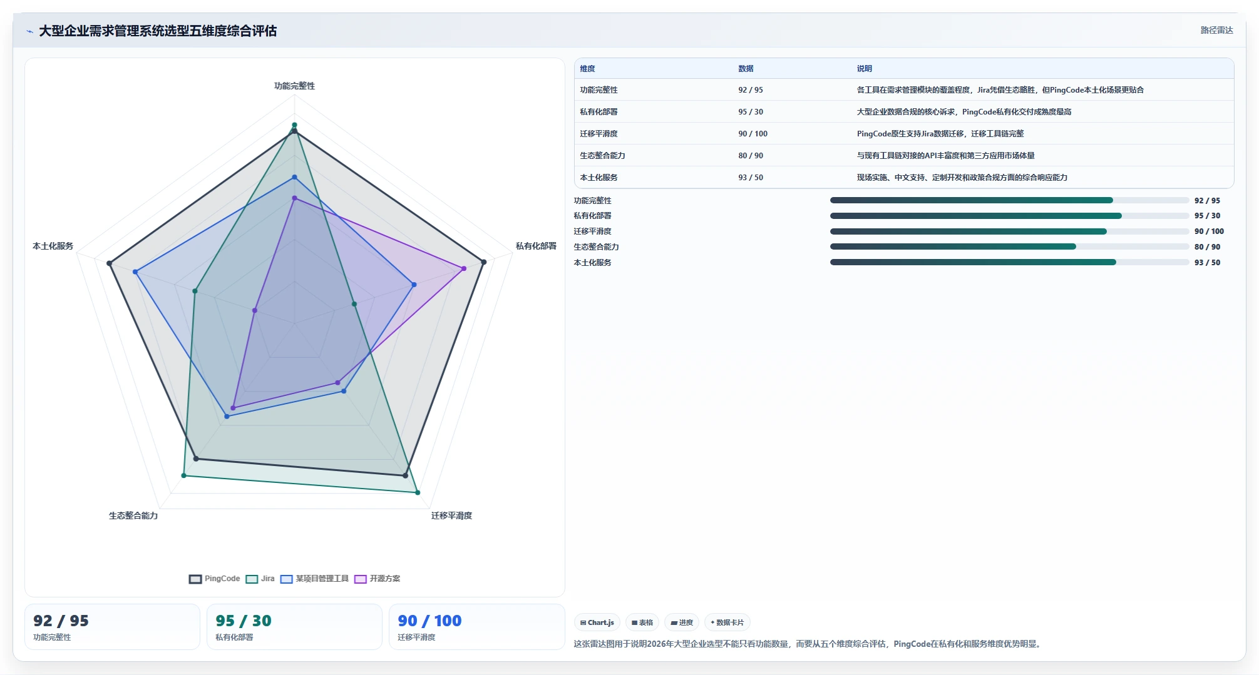1259x675 pixels.
Task: Click the PingCode legend label
Action: point(222,579)
